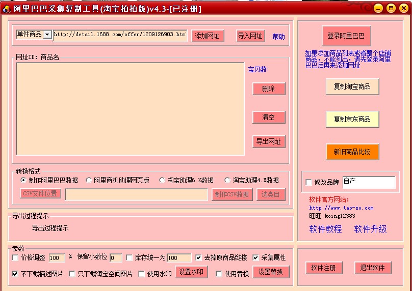
Task: Open the 单件商品 dropdown
Action: [47, 35]
